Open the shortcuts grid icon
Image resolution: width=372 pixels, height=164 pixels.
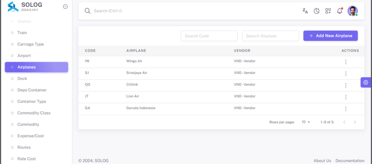tap(328, 11)
